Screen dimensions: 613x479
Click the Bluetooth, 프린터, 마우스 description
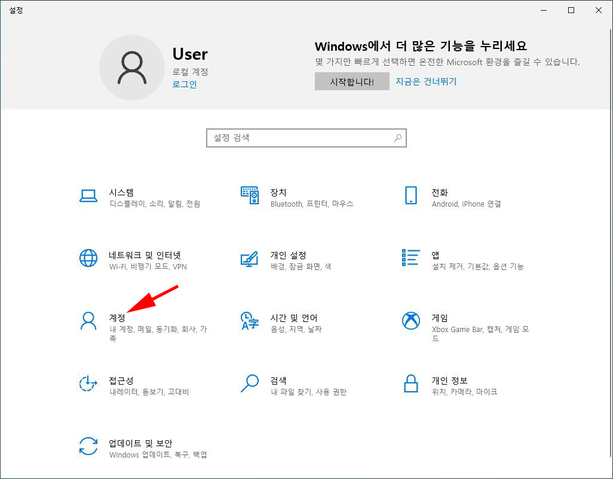click(x=312, y=204)
